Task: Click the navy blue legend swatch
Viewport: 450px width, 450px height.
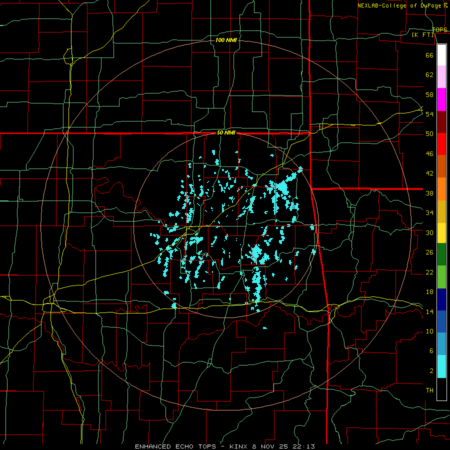Action: (441, 299)
